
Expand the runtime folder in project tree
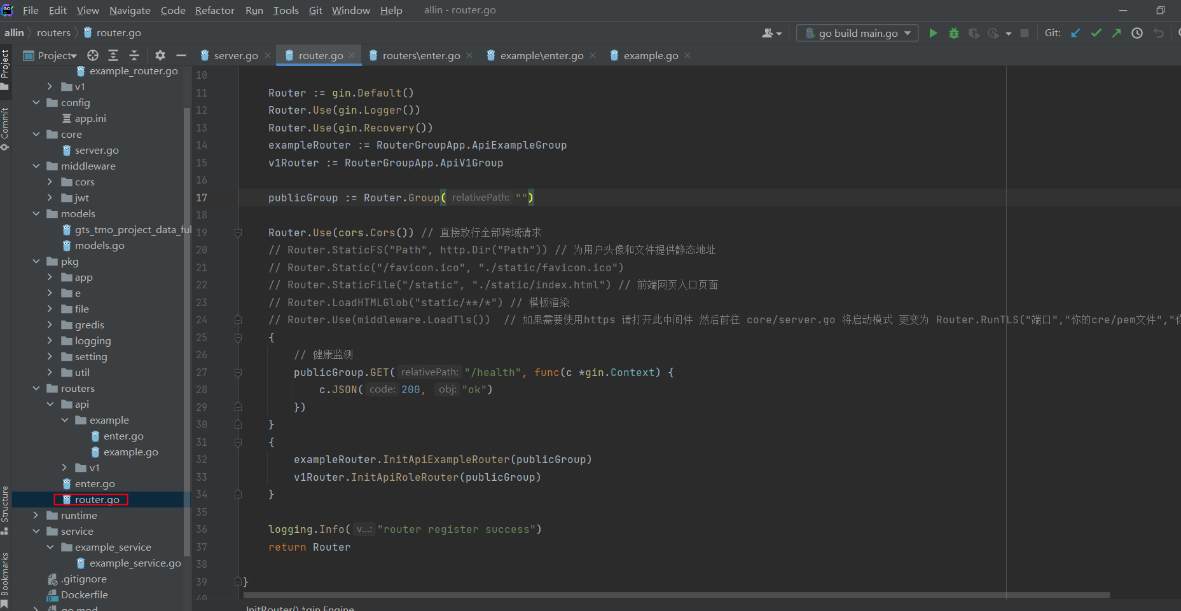[x=36, y=515]
